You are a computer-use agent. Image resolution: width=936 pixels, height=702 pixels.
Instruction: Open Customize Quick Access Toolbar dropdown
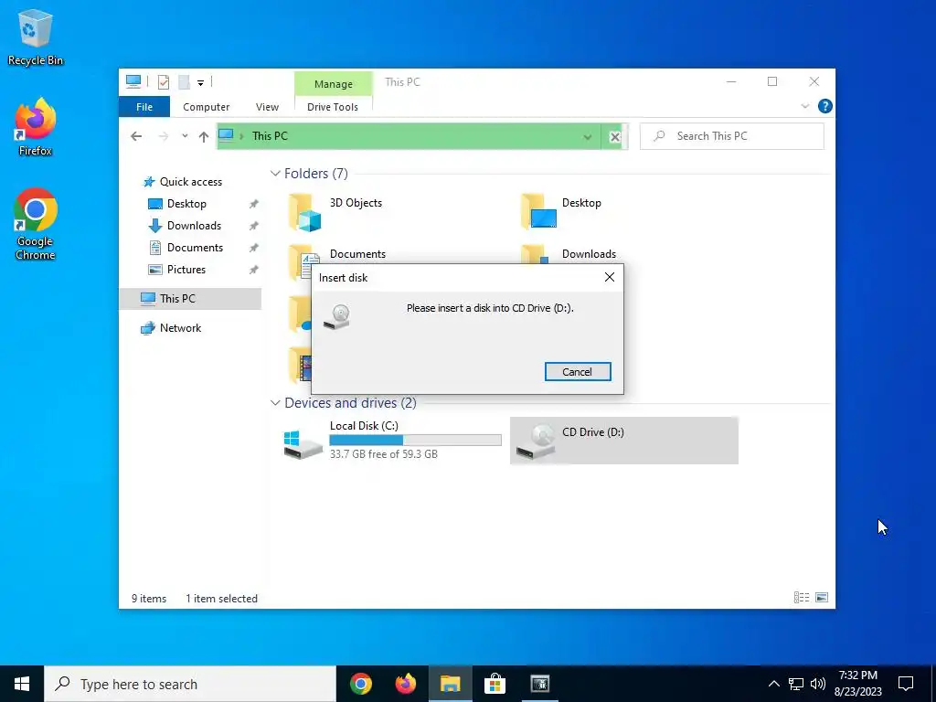(200, 83)
